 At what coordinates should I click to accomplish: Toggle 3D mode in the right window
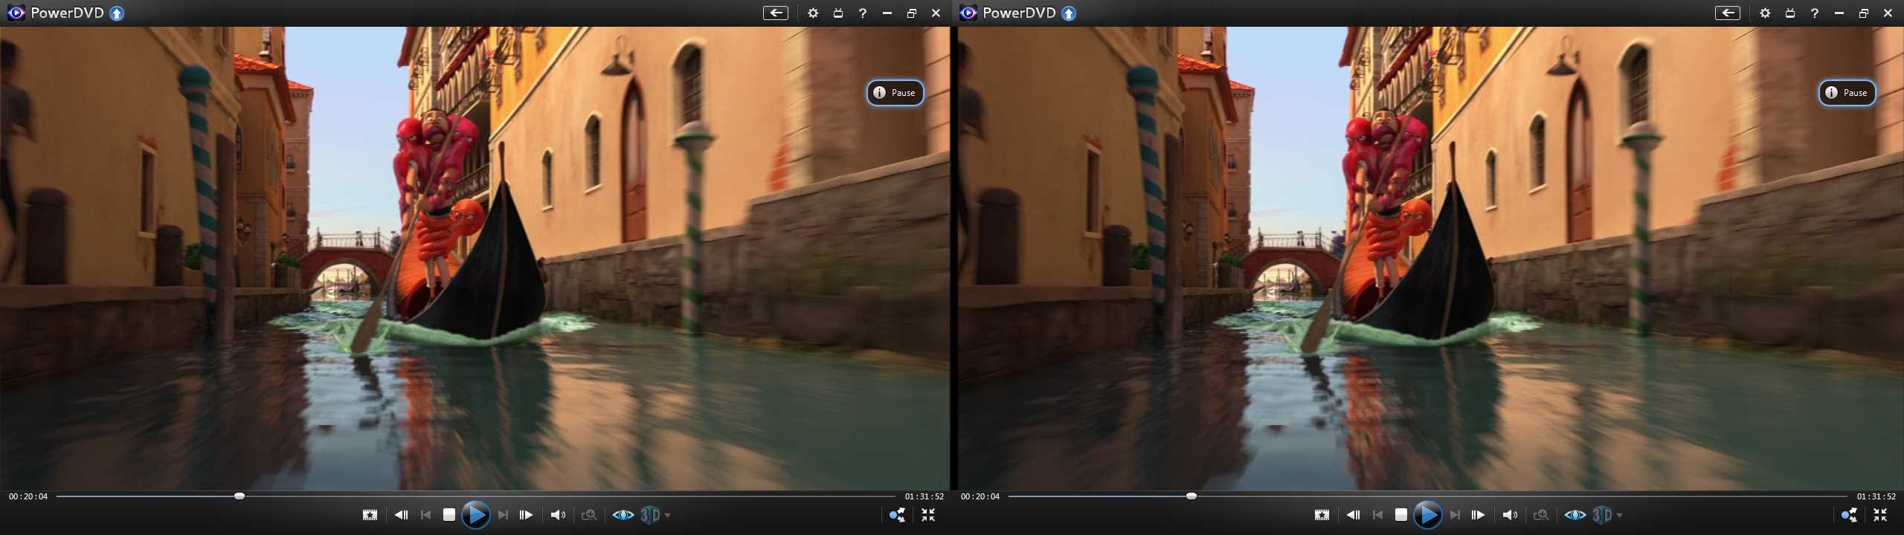pos(1602,515)
